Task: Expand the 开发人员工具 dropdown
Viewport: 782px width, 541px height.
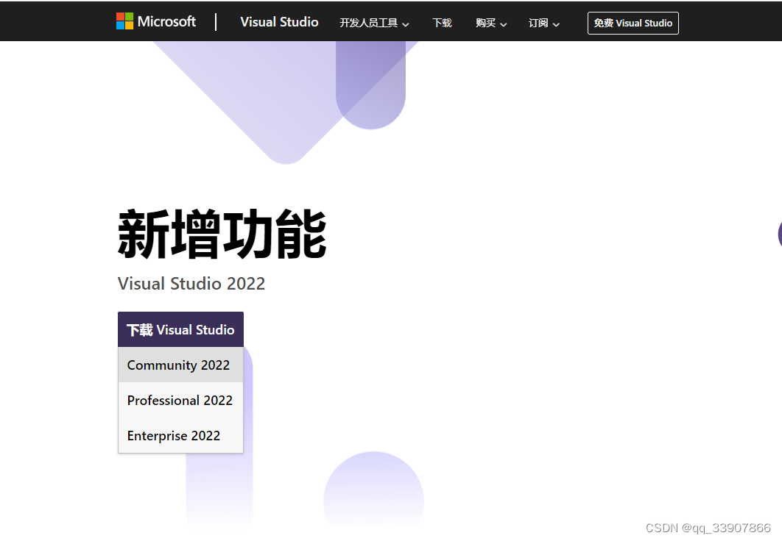Action: (x=368, y=23)
